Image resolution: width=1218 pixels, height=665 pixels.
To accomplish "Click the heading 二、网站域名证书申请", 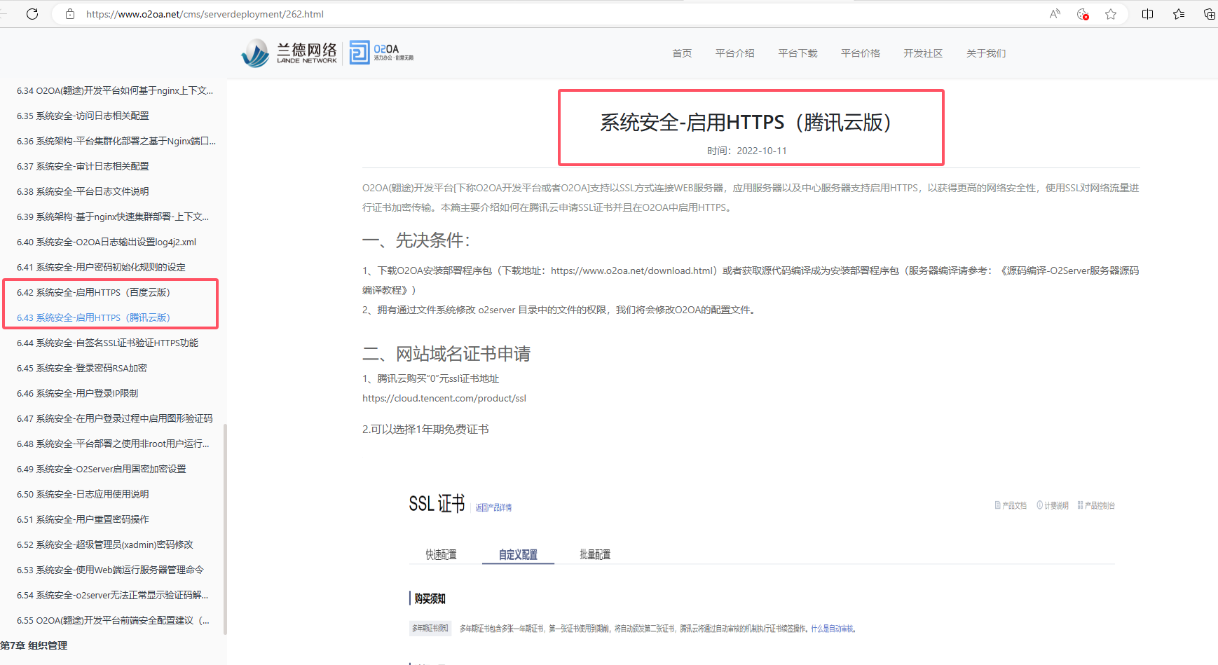I will tap(446, 354).
